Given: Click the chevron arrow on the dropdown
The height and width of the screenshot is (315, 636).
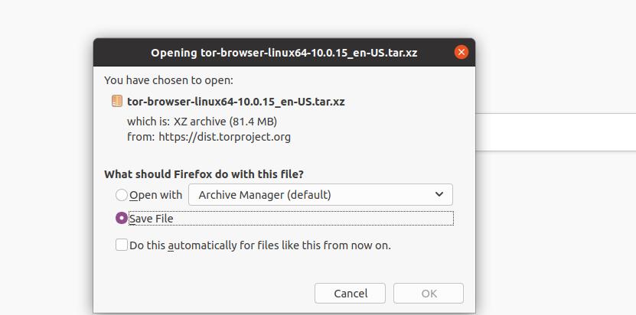Looking at the screenshot, I should click(439, 195).
